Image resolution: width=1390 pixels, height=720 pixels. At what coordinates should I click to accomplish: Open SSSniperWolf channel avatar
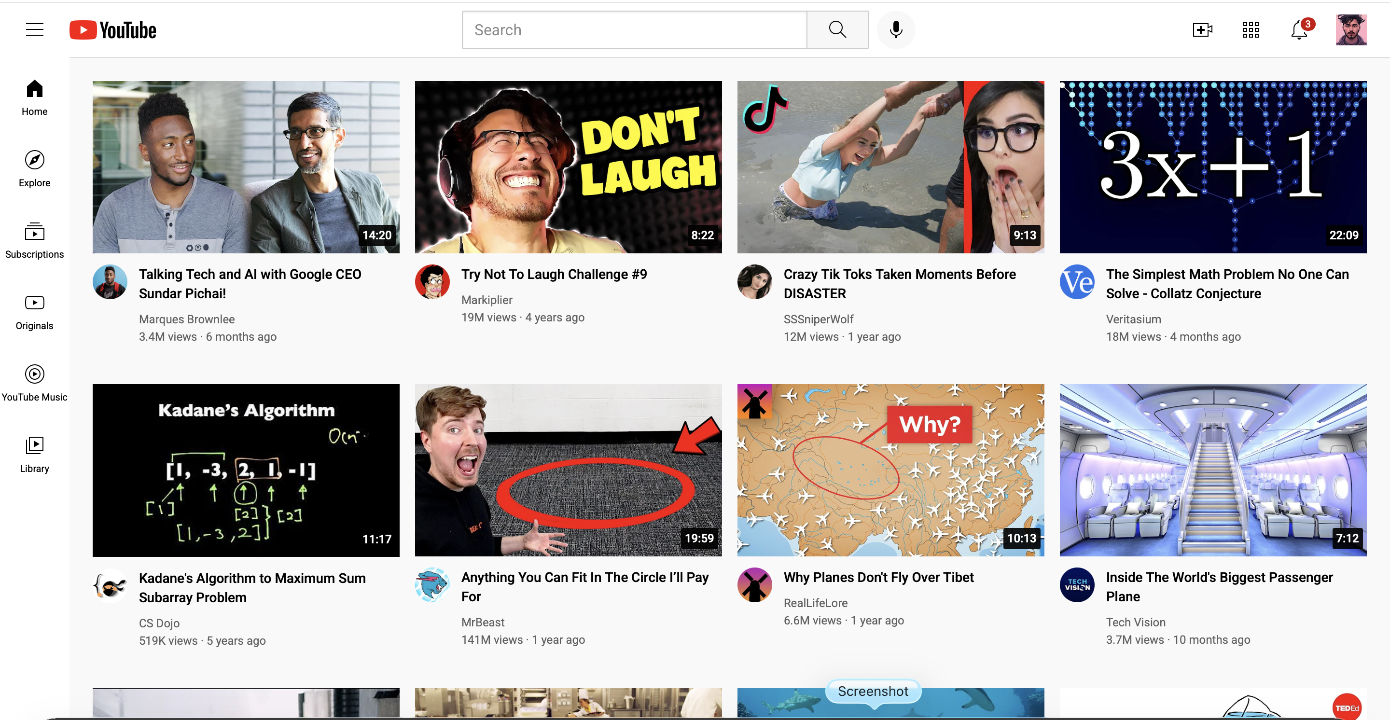coord(754,281)
